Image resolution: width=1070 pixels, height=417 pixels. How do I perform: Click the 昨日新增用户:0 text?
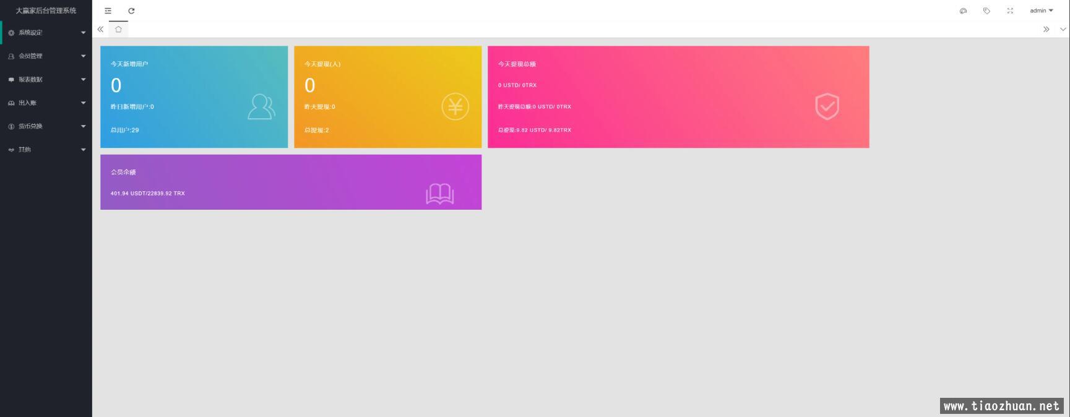pos(132,106)
